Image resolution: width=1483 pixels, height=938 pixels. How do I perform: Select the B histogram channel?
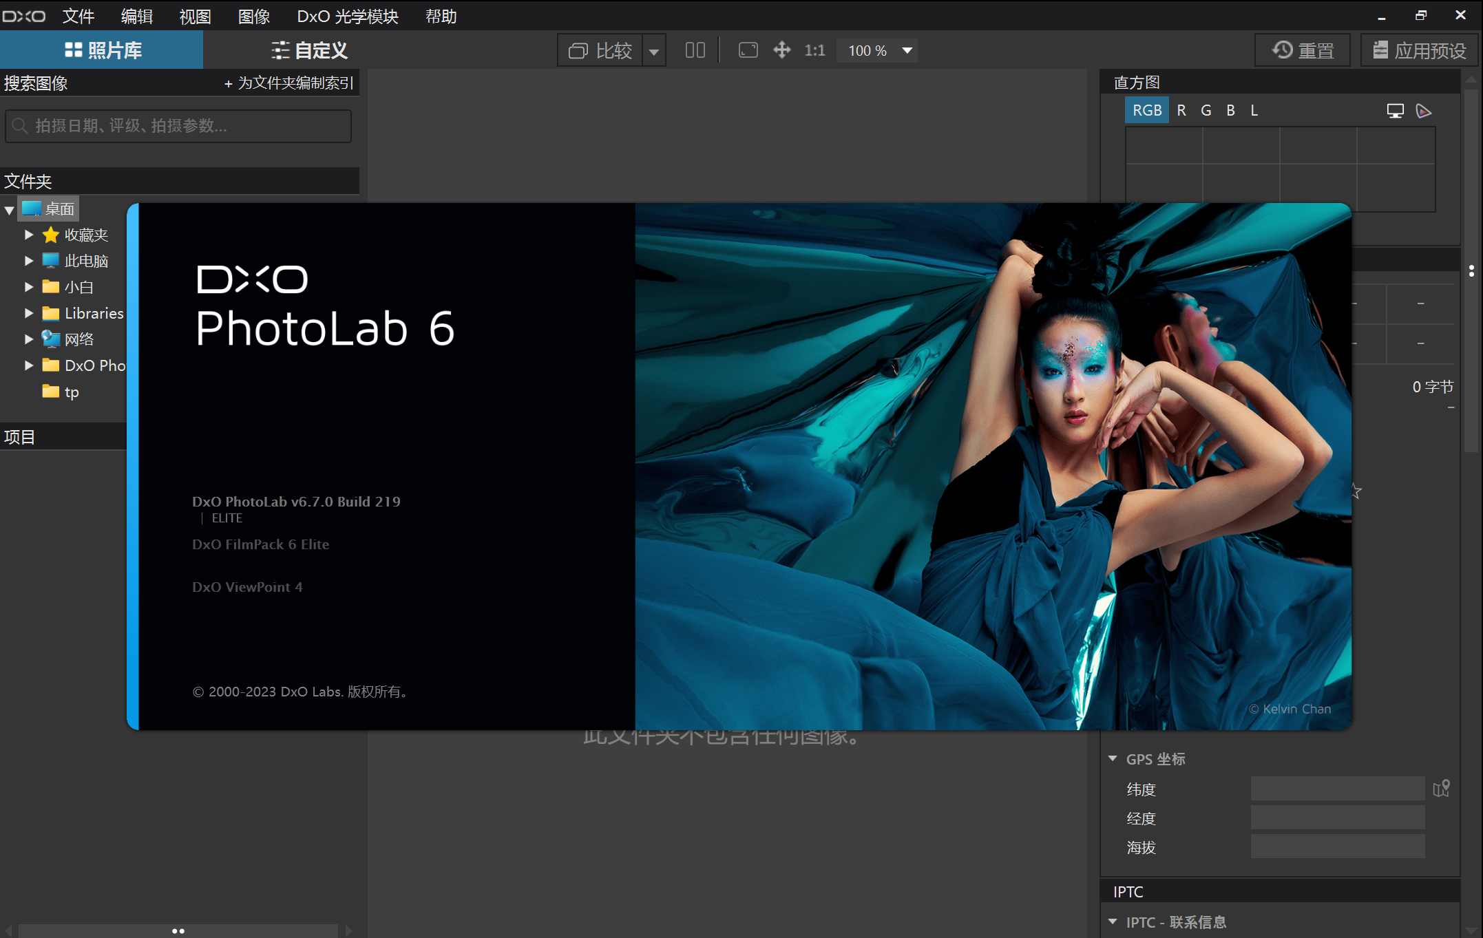pyautogui.click(x=1230, y=110)
